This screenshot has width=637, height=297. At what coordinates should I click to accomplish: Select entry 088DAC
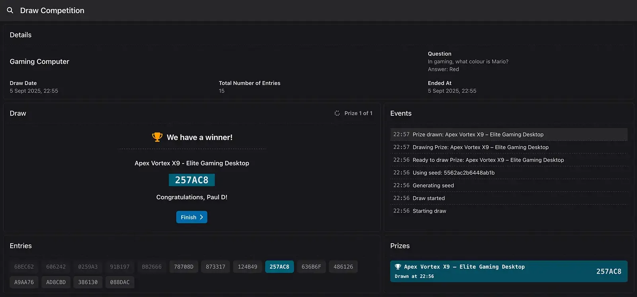tap(120, 282)
